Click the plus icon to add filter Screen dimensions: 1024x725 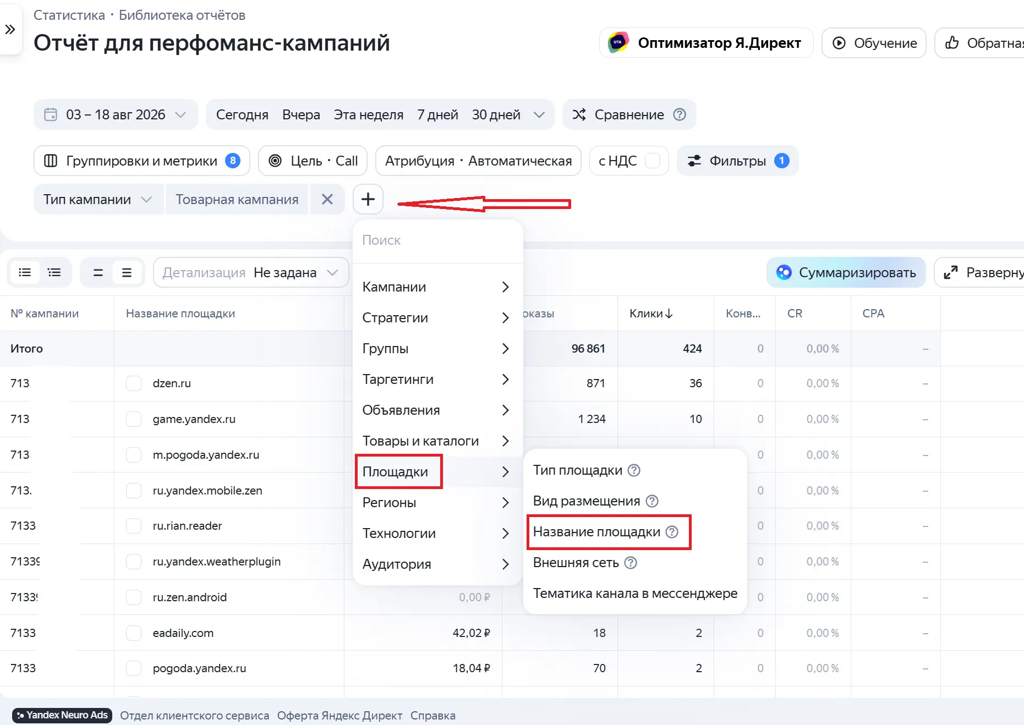[x=368, y=199]
